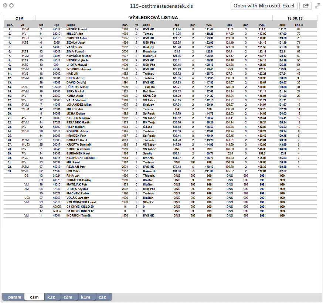This screenshot has width=323, height=303.
Task: Click the name KOLOVRÁTEK Lukáš
Action: point(81,202)
